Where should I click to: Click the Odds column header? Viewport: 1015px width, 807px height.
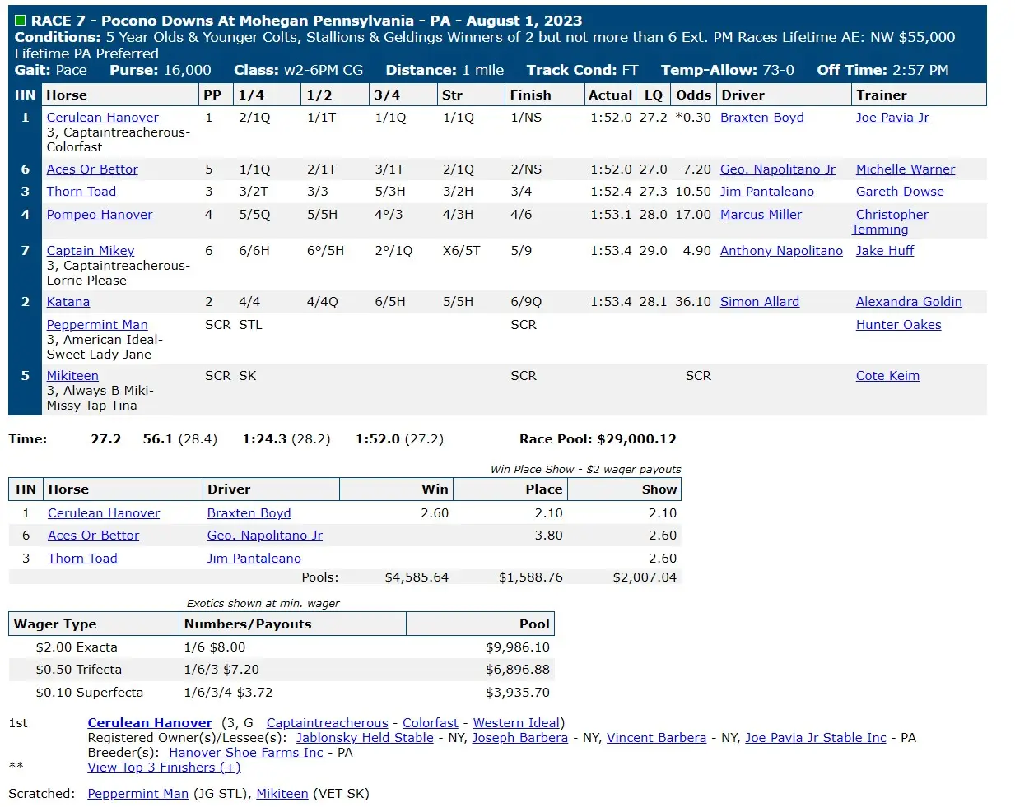694,95
